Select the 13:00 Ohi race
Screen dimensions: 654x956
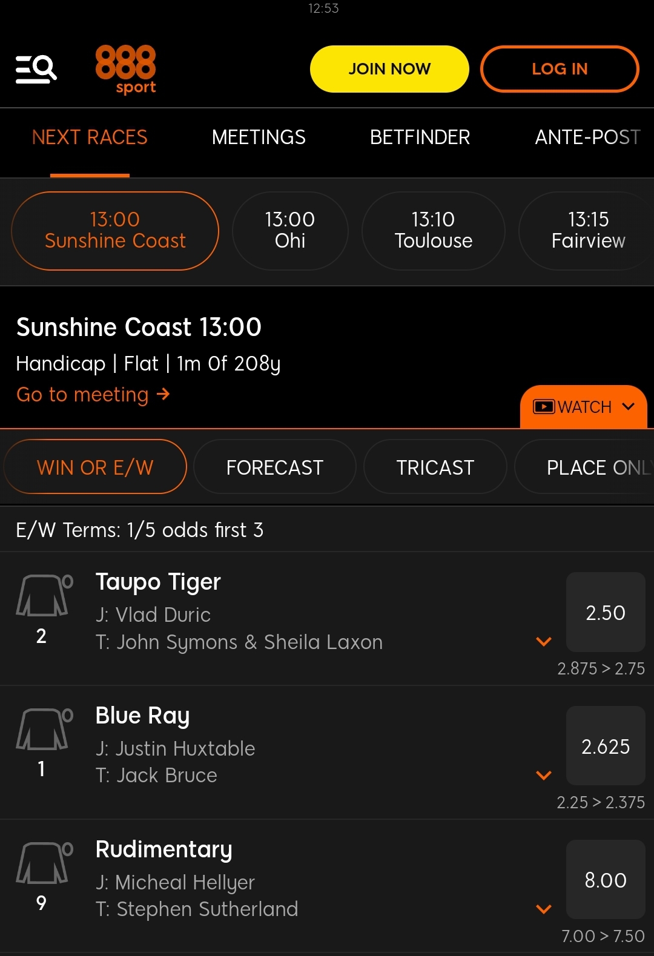pos(289,231)
